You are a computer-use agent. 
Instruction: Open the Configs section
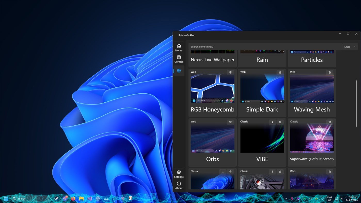pos(179,59)
